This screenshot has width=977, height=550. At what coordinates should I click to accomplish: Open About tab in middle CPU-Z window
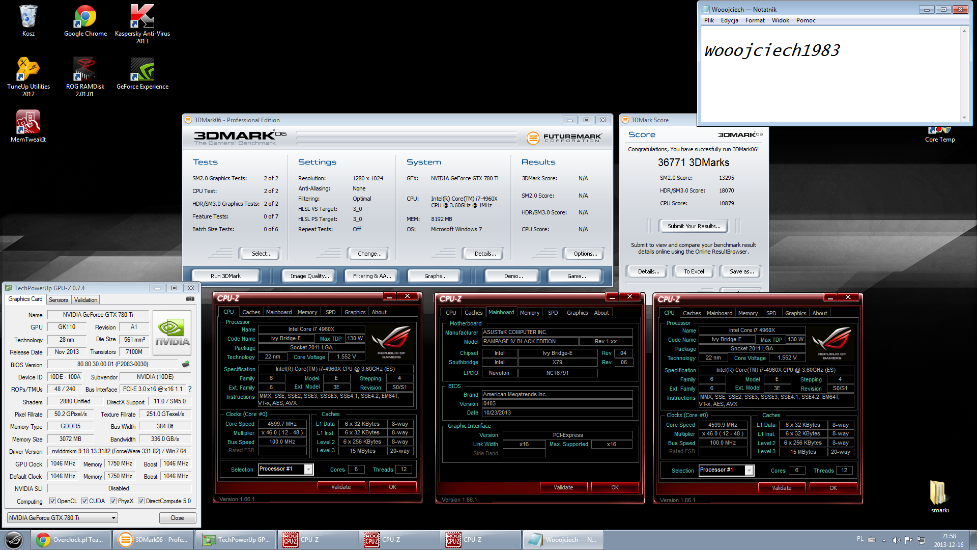click(x=601, y=313)
